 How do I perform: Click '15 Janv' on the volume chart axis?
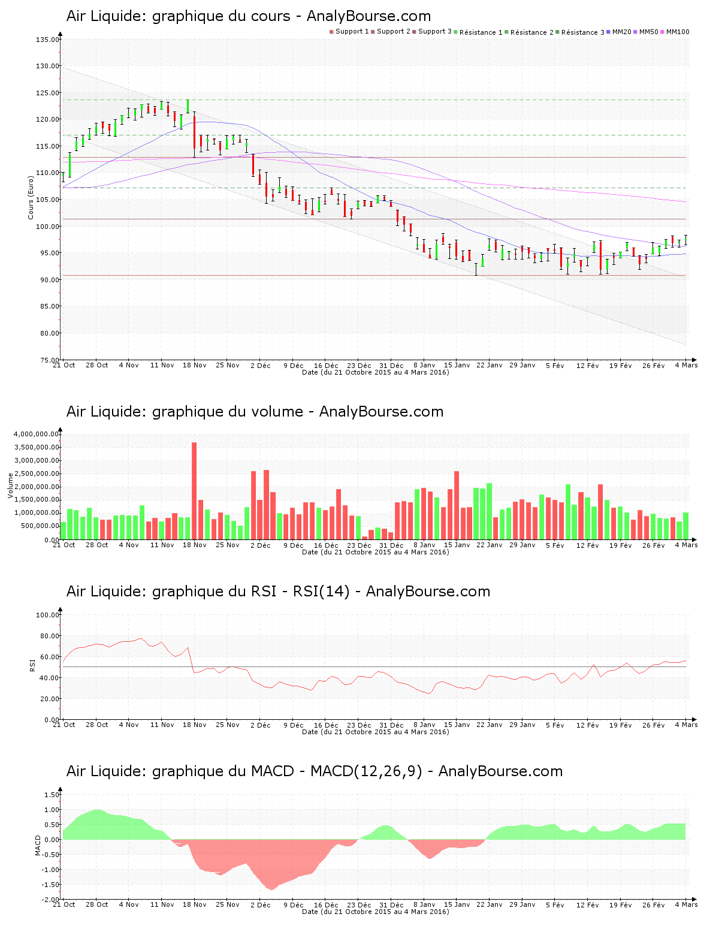(x=457, y=545)
